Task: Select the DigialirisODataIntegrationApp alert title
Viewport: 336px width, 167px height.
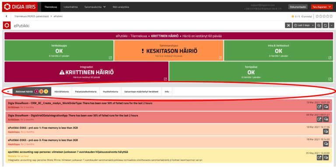Action: click(73, 116)
